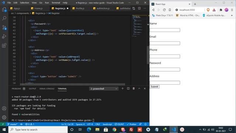
Task: Close the terminal panel
Action: [x=145, y=89]
